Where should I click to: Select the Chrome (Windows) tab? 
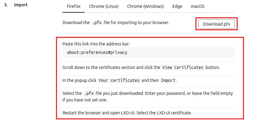coord(145,6)
